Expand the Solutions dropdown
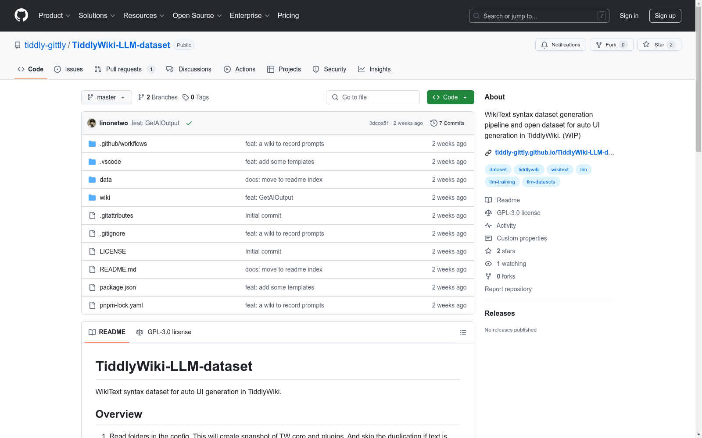Viewport: 702px width, 438px height. point(97,15)
